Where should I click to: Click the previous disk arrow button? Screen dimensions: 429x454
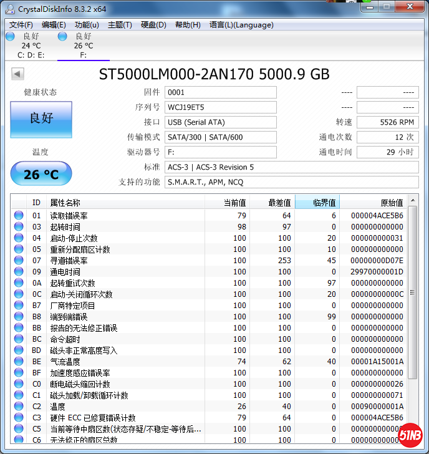coord(17,74)
